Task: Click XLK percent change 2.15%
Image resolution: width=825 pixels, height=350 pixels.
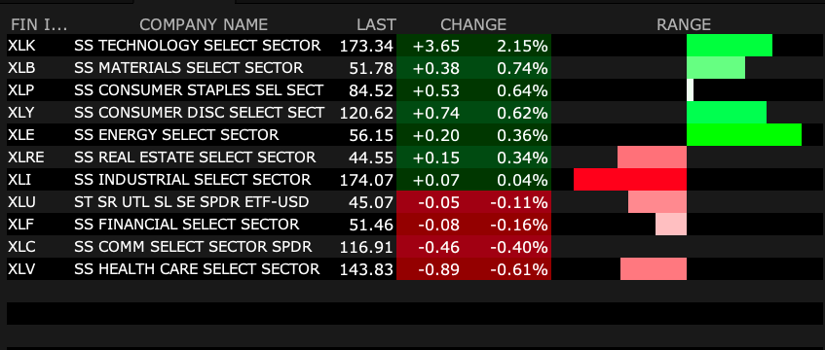Action: [522, 47]
